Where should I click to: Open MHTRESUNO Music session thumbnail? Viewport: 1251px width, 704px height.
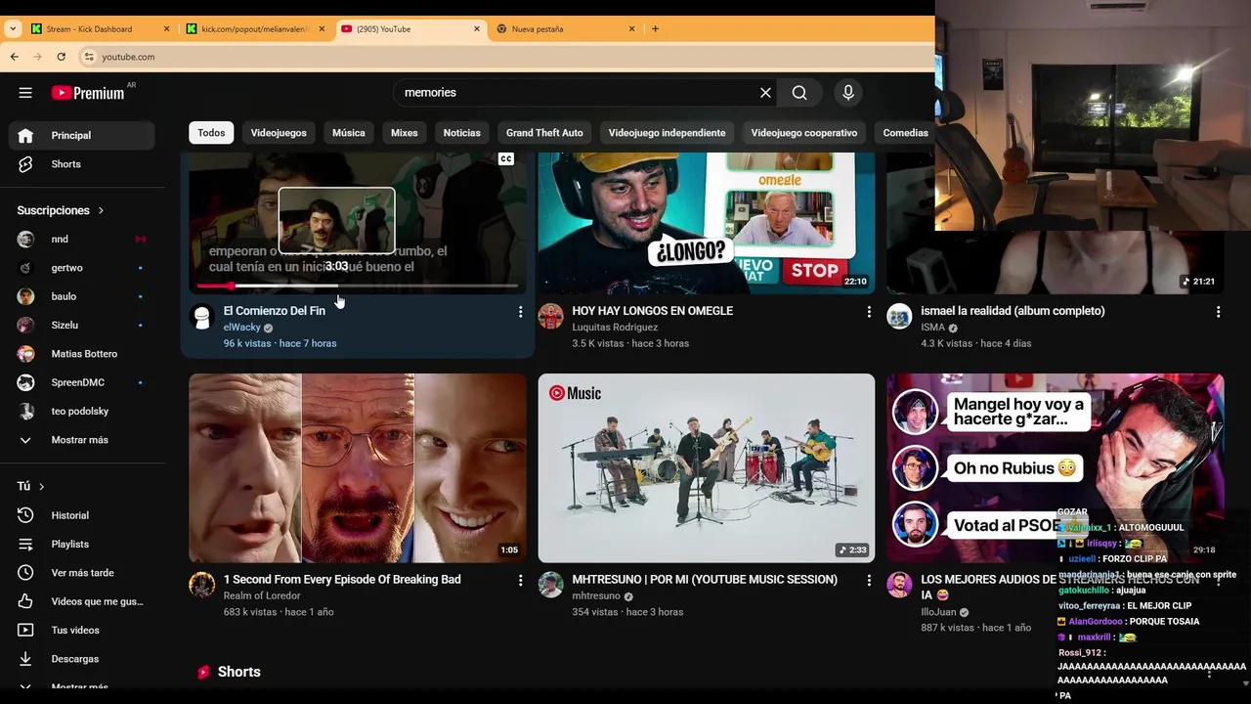click(x=707, y=468)
